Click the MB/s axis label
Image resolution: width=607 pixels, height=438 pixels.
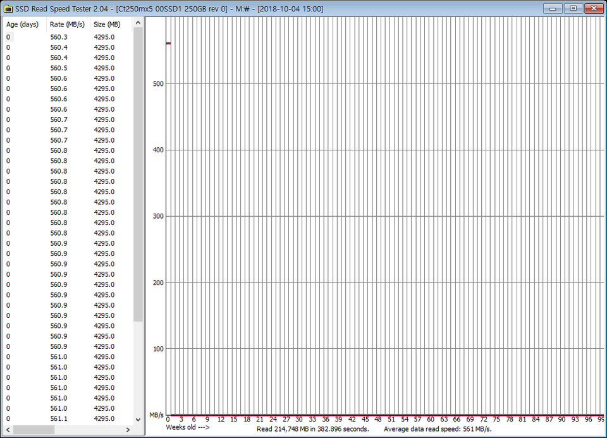click(156, 415)
